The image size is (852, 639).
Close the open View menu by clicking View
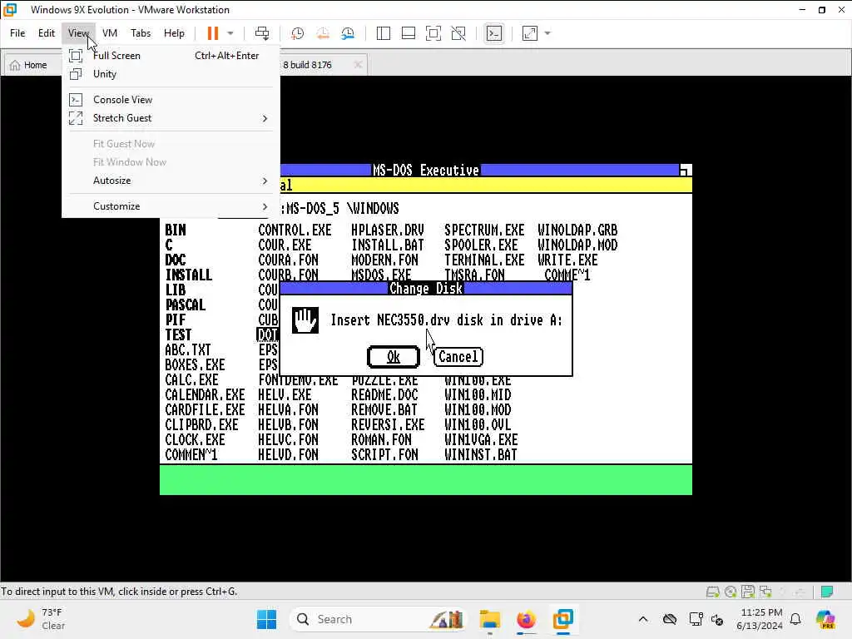point(78,33)
